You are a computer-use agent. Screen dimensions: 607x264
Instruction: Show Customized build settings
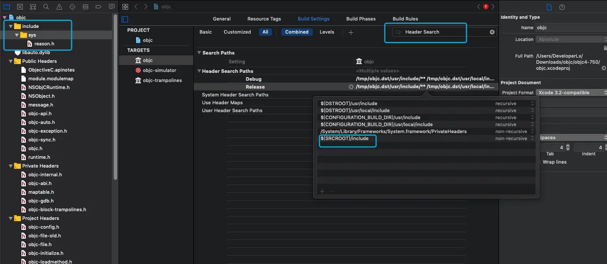237,32
